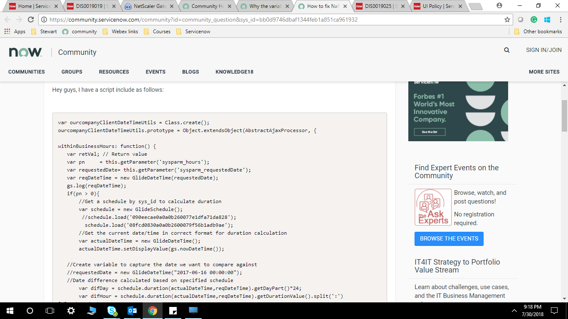Click the Windows extension icon in toolbar
This screenshot has width=568, height=319.
(547, 20)
